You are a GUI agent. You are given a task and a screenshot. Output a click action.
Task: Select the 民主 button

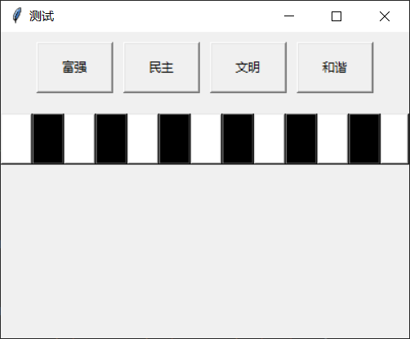[162, 68]
